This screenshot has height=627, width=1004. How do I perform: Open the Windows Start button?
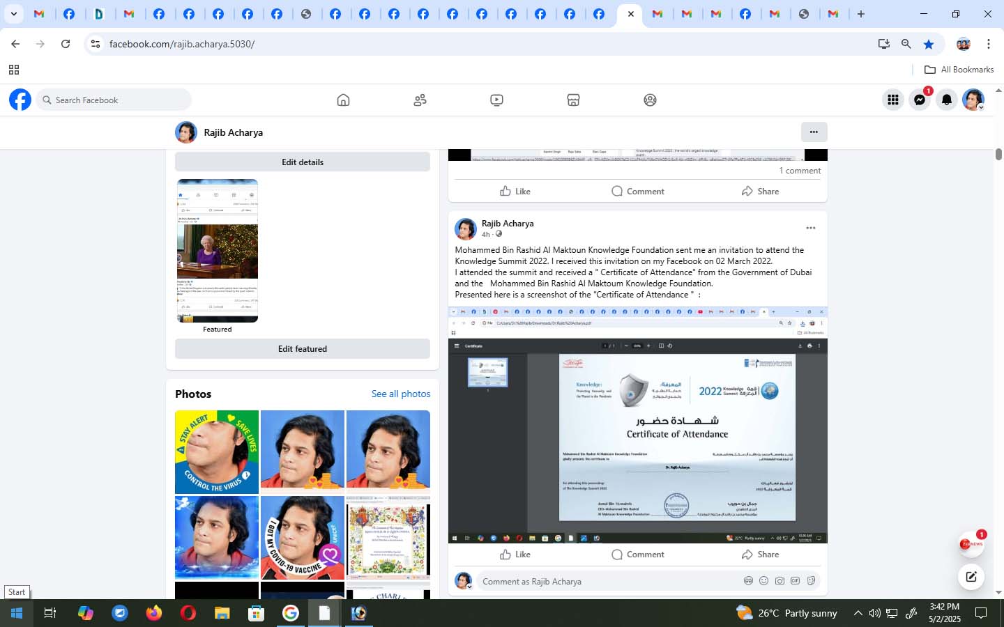[17, 613]
